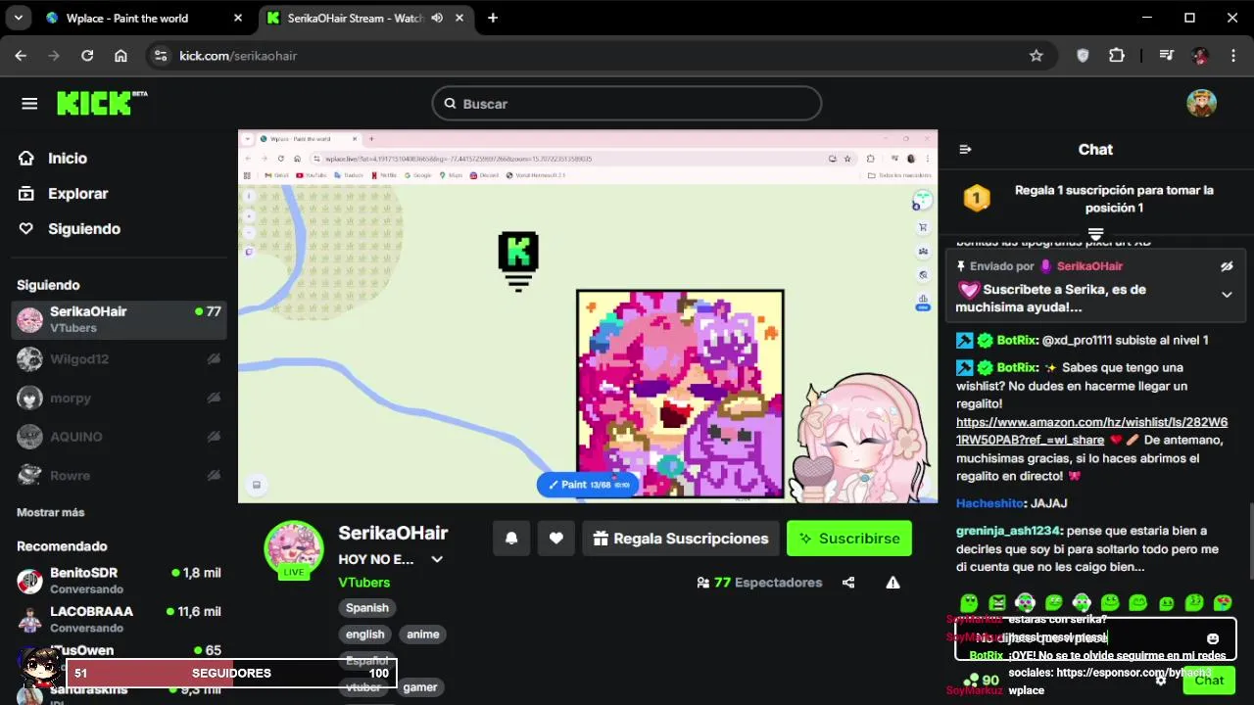Send message with green Chat button
The width and height of the screenshot is (1254, 705).
pyautogui.click(x=1208, y=681)
